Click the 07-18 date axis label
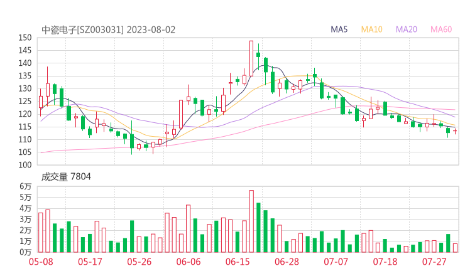The image size is (465, 276). (385, 262)
